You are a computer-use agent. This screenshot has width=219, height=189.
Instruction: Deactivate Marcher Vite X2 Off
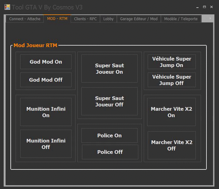click(x=172, y=145)
